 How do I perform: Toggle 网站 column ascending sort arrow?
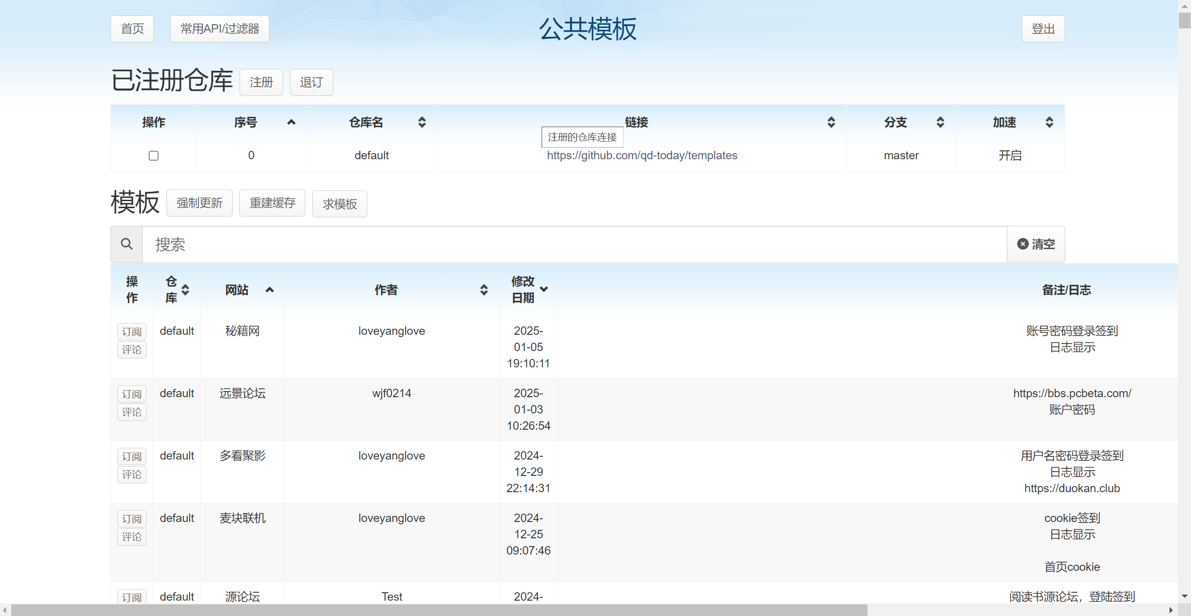click(x=269, y=290)
